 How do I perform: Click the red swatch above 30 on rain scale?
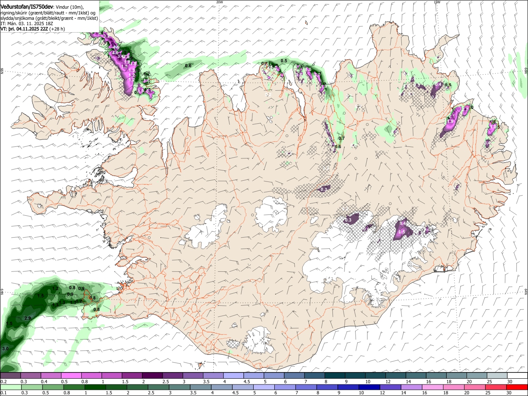point(516,387)
